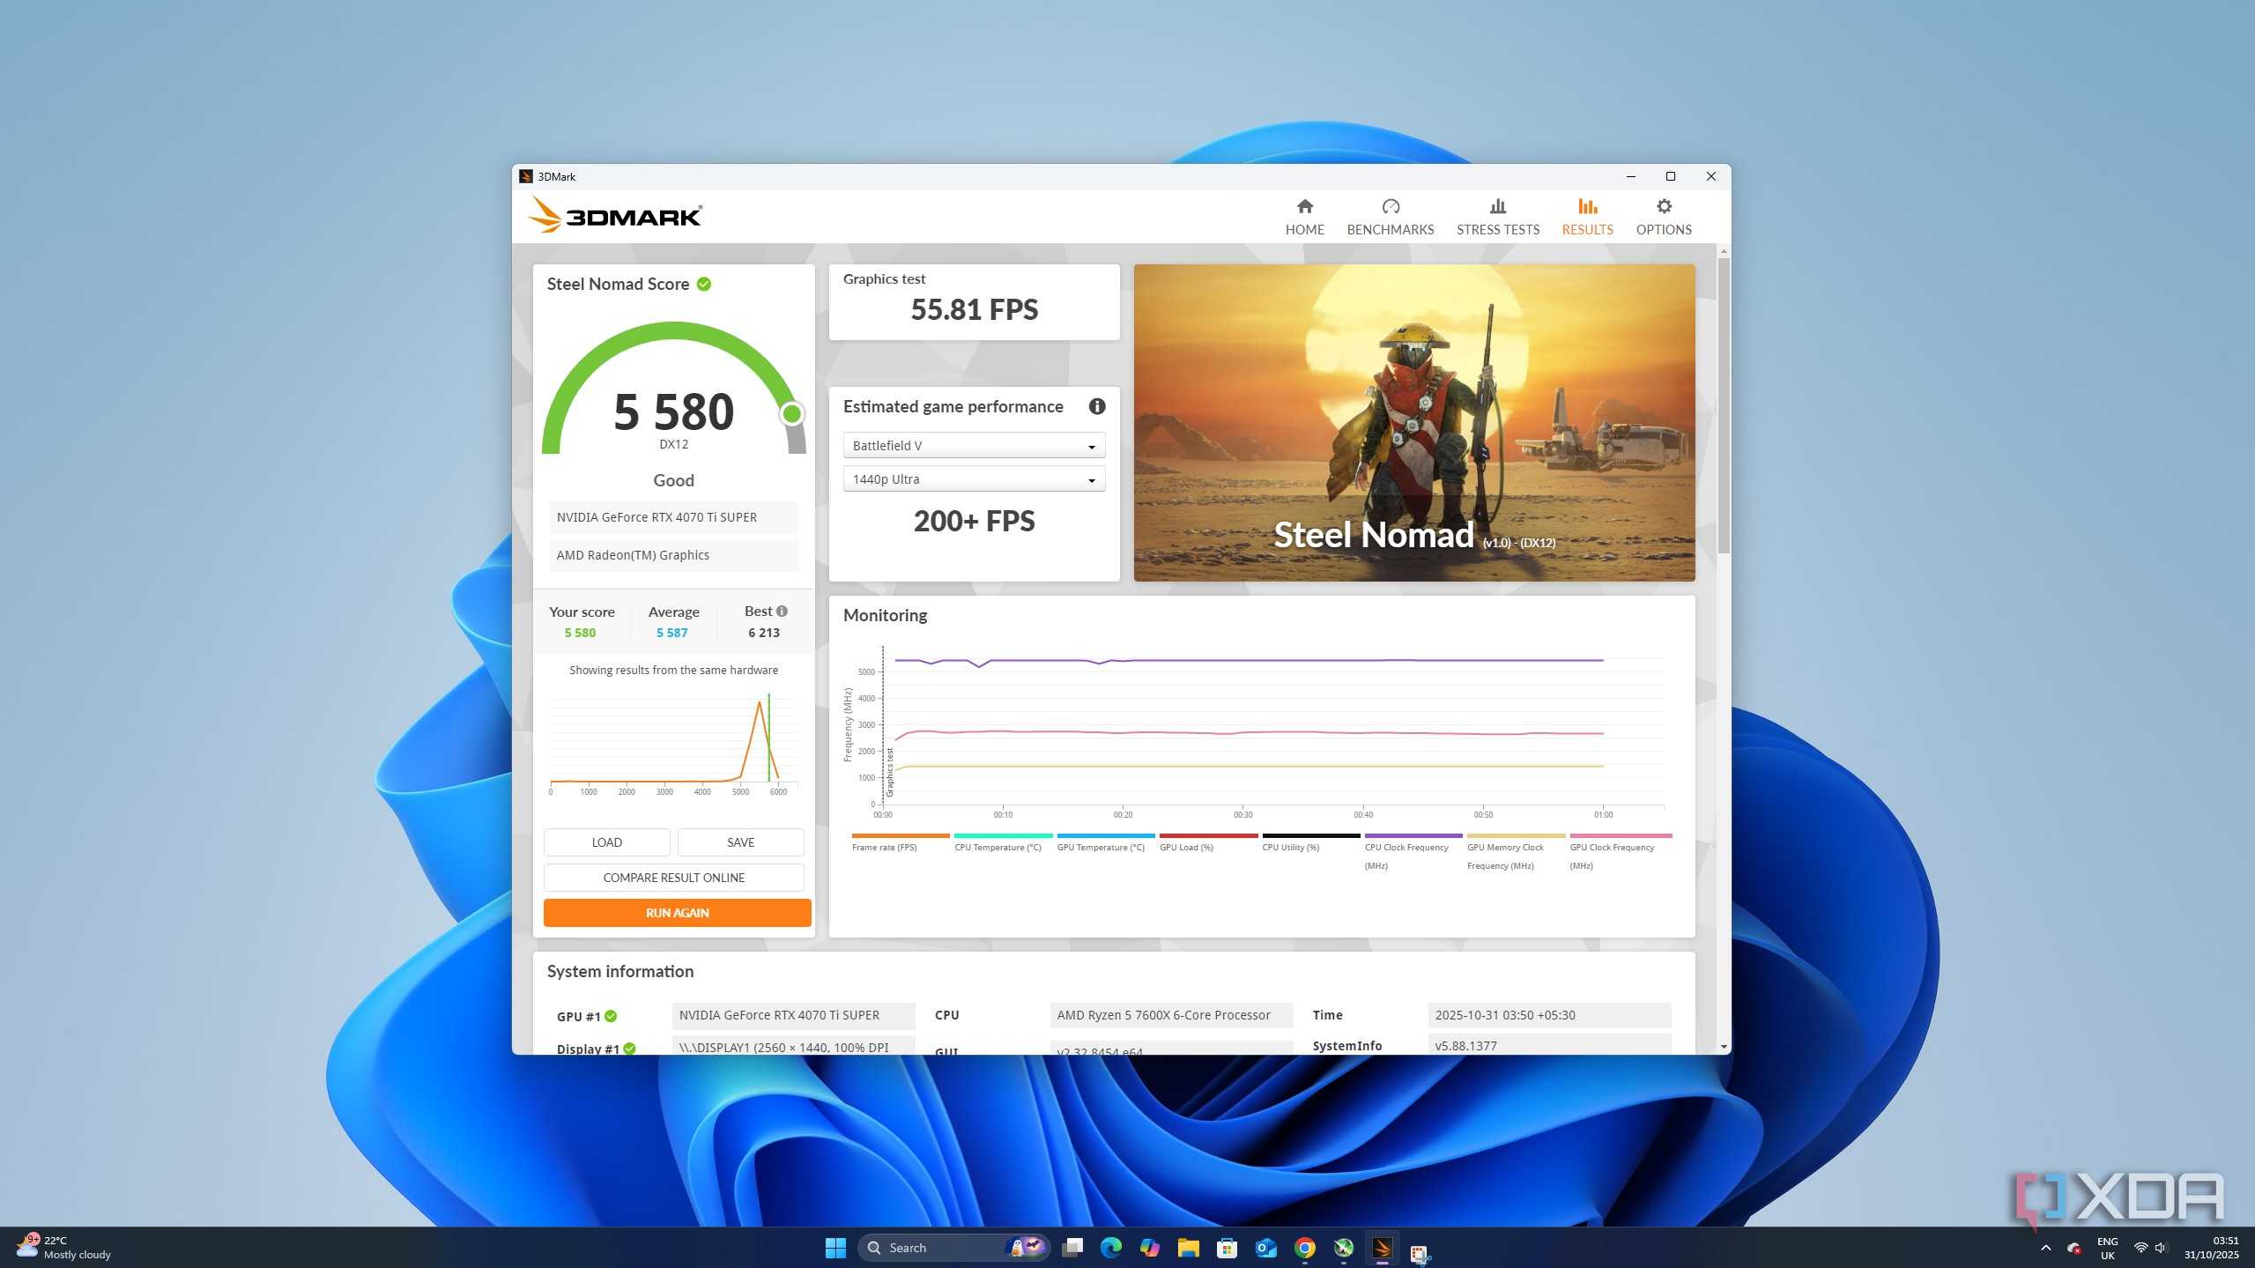Click COMPARE RESULT ONLINE button
The width and height of the screenshot is (2255, 1268).
point(673,877)
